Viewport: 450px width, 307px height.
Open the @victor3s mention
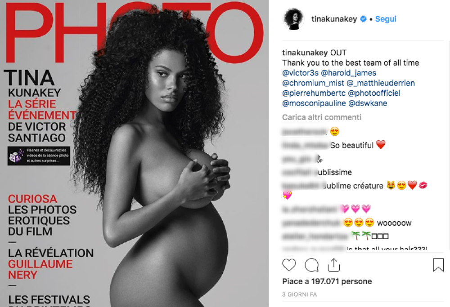(301, 73)
